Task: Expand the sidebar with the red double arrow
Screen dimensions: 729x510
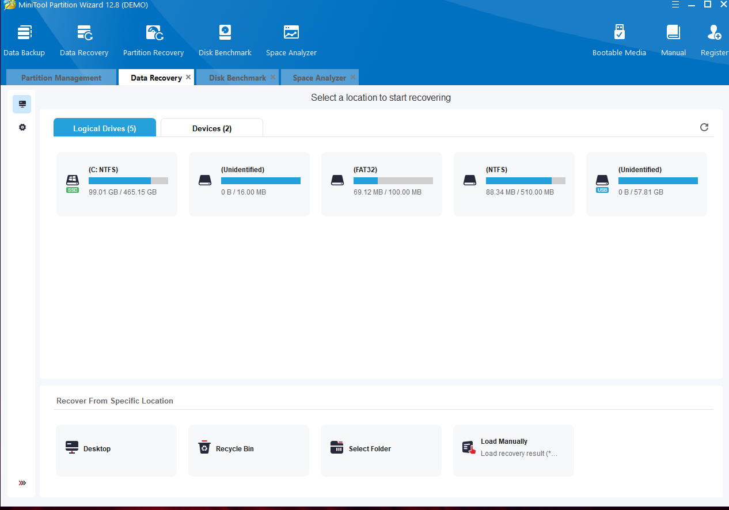Action: [22, 483]
